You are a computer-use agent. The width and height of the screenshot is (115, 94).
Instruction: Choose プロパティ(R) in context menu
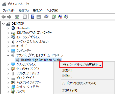coord(70,90)
